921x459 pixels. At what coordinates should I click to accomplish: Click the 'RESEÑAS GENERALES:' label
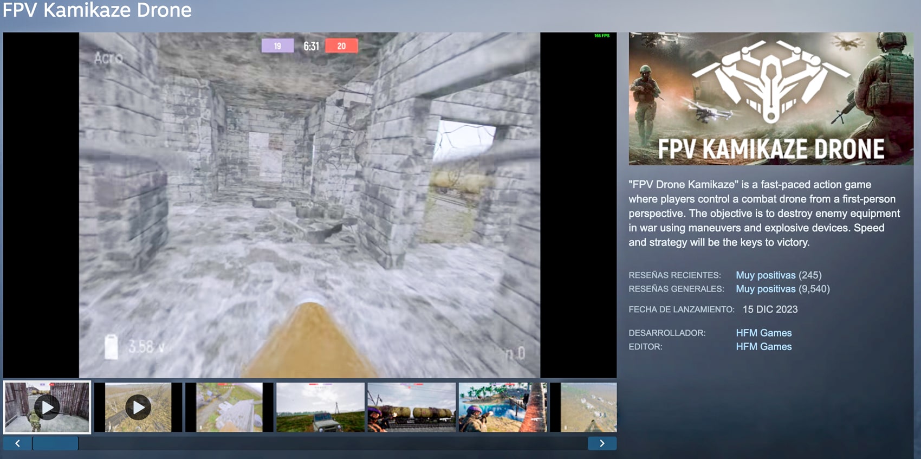click(676, 289)
